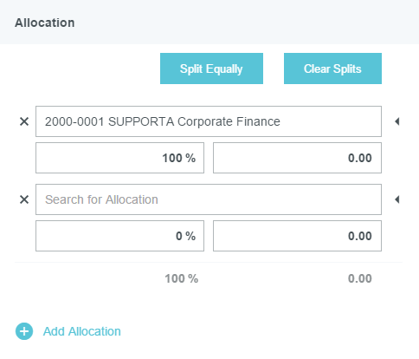Remove the empty Search for Allocation row
The width and height of the screenshot is (419, 359).
[24, 199]
